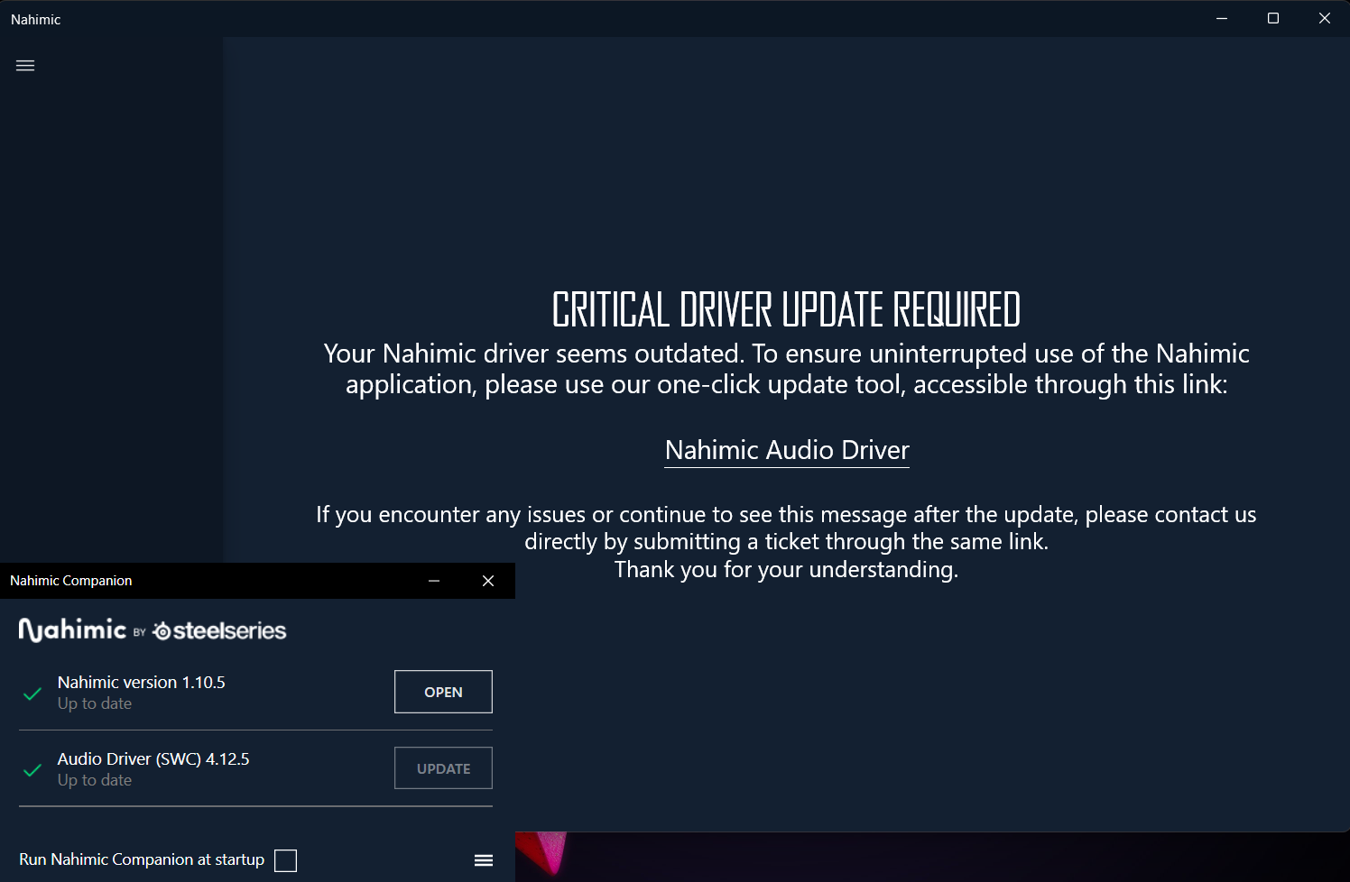Image resolution: width=1350 pixels, height=882 pixels.
Task: Close the Nahimic Companion window
Action: 488,581
